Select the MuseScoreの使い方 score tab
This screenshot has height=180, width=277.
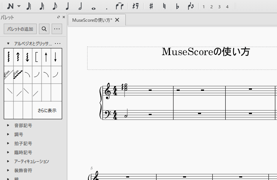[92, 20]
